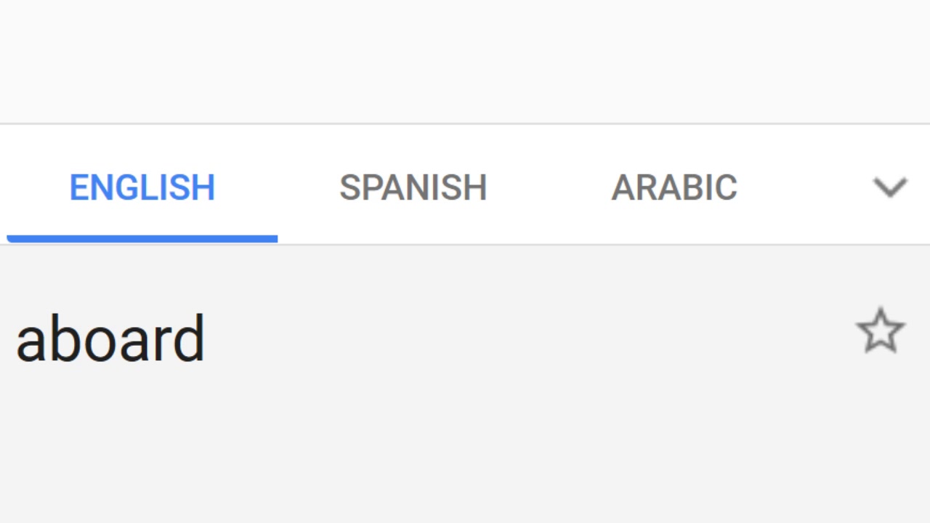Image resolution: width=930 pixels, height=523 pixels.
Task: Expand the language list dropdown
Action: pyautogui.click(x=890, y=187)
